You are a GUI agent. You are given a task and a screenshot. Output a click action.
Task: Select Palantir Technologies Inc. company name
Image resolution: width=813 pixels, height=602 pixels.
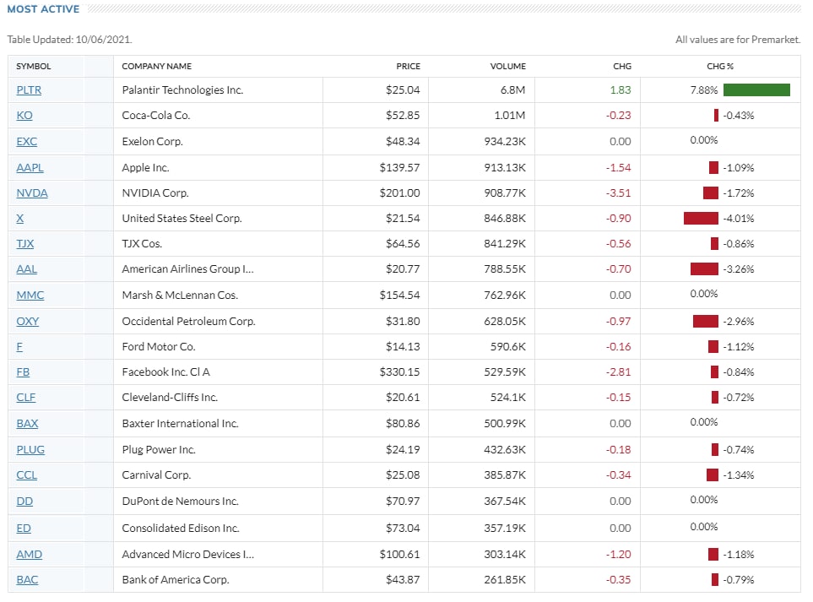[x=182, y=90]
